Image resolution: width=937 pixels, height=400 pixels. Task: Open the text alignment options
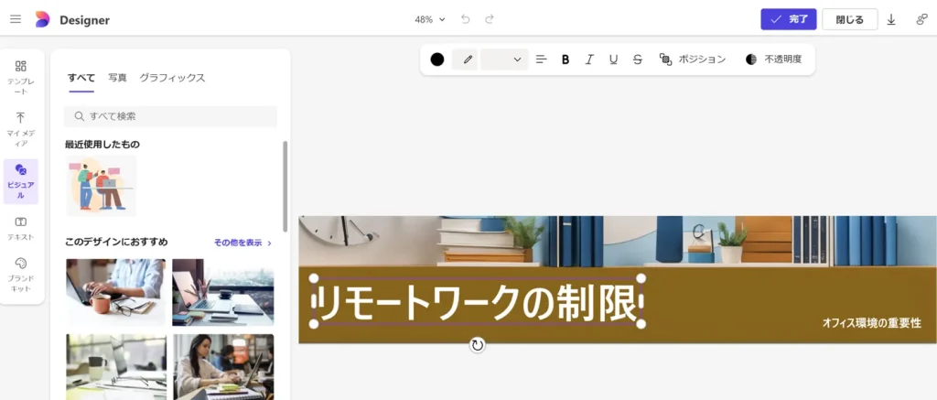coord(541,59)
